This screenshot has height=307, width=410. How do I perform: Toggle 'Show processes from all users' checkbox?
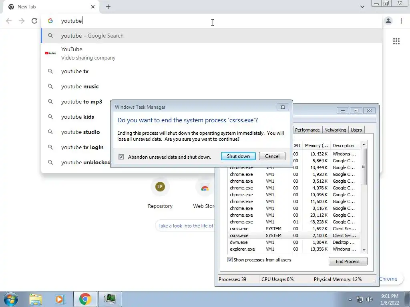point(230,260)
